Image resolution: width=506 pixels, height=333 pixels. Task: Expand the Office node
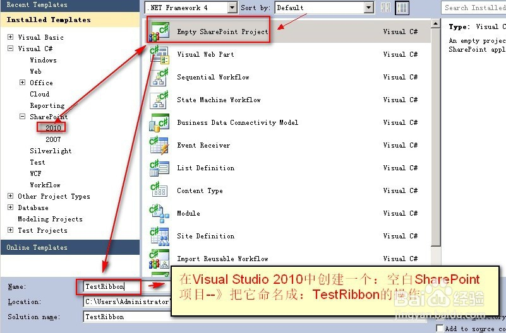[x=22, y=83]
